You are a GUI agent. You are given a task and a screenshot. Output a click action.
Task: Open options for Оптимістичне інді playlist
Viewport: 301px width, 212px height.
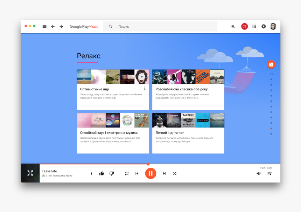(x=145, y=88)
